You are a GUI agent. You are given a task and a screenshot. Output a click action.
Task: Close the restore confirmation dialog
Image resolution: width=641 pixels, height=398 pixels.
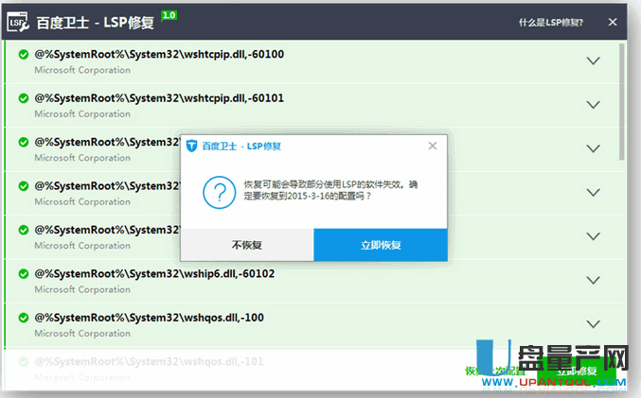pyautogui.click(x=433, y=146)
